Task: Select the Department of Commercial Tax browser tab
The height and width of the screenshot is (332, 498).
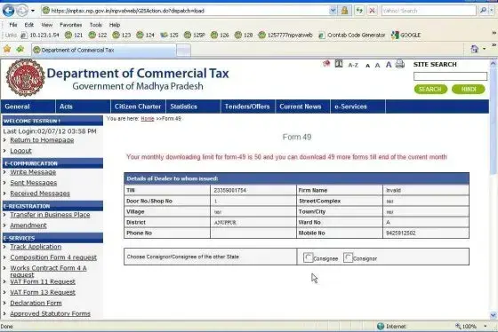Action: click(x=103, y=50)
